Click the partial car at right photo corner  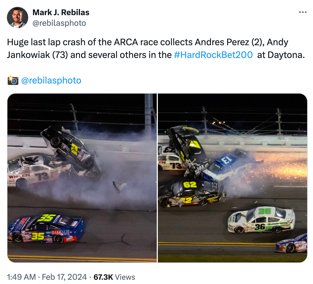tap(291, 243)
